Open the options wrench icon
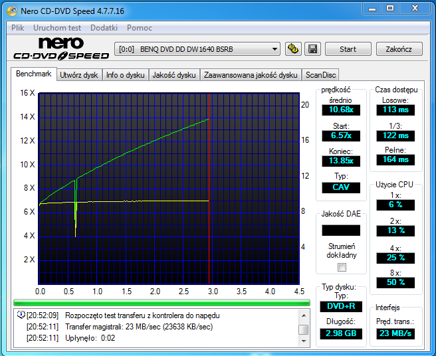 [293, 49]
